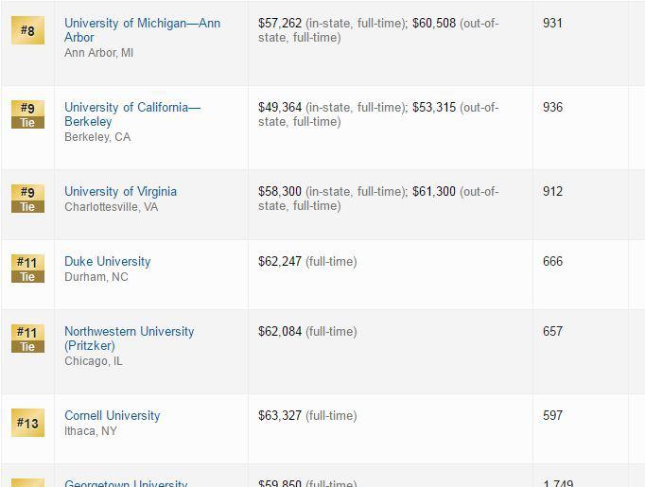Open the Georgetown University link
Image resolution: width=645 pixels, height=487 pixels.
pos(126,483)
